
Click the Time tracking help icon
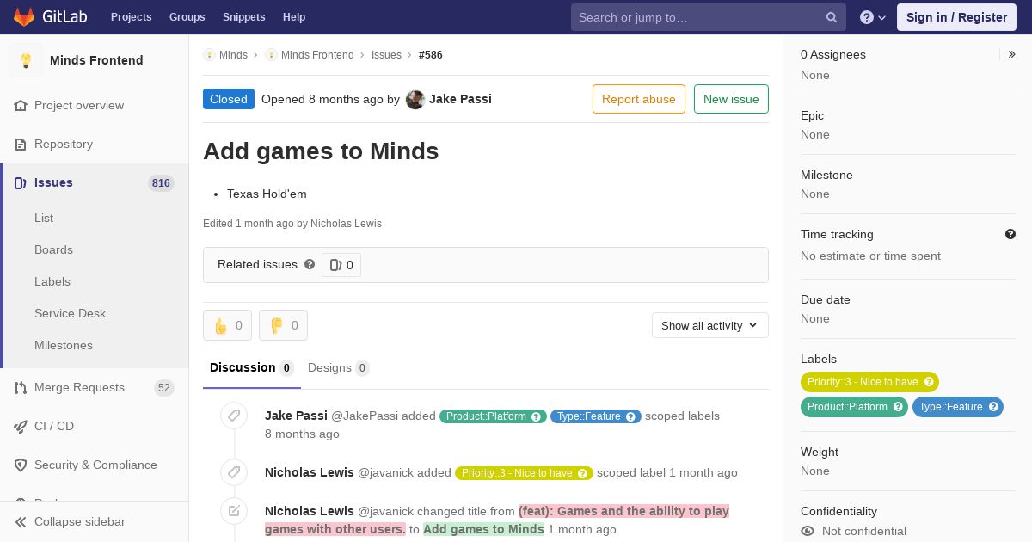pos(1010,234)
